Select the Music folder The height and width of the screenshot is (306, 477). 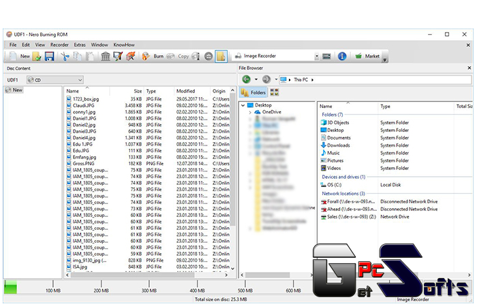coord(330,153)
